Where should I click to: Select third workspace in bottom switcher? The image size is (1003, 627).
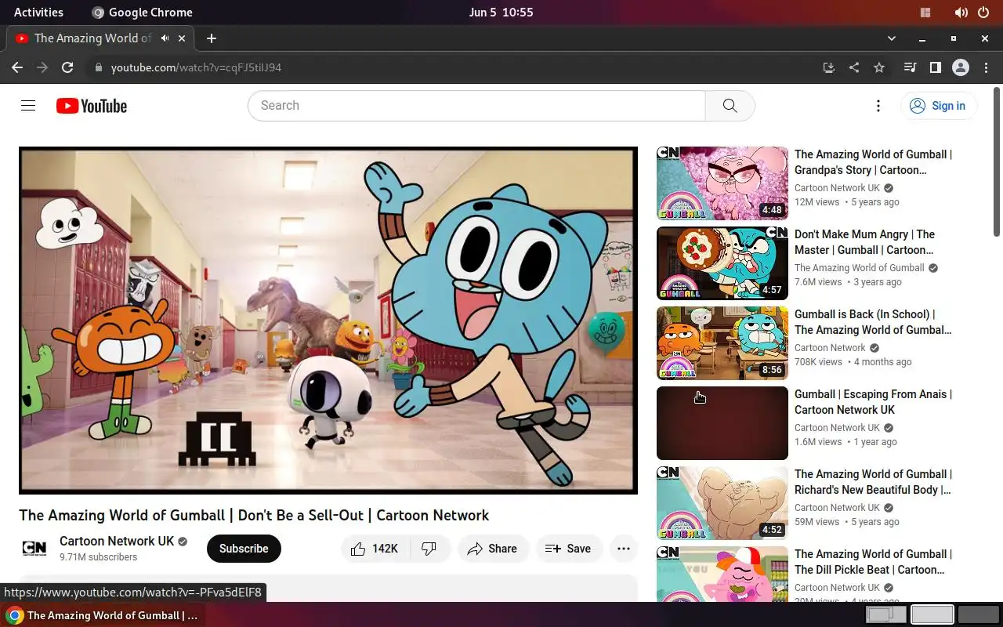[x=979, y=615]
